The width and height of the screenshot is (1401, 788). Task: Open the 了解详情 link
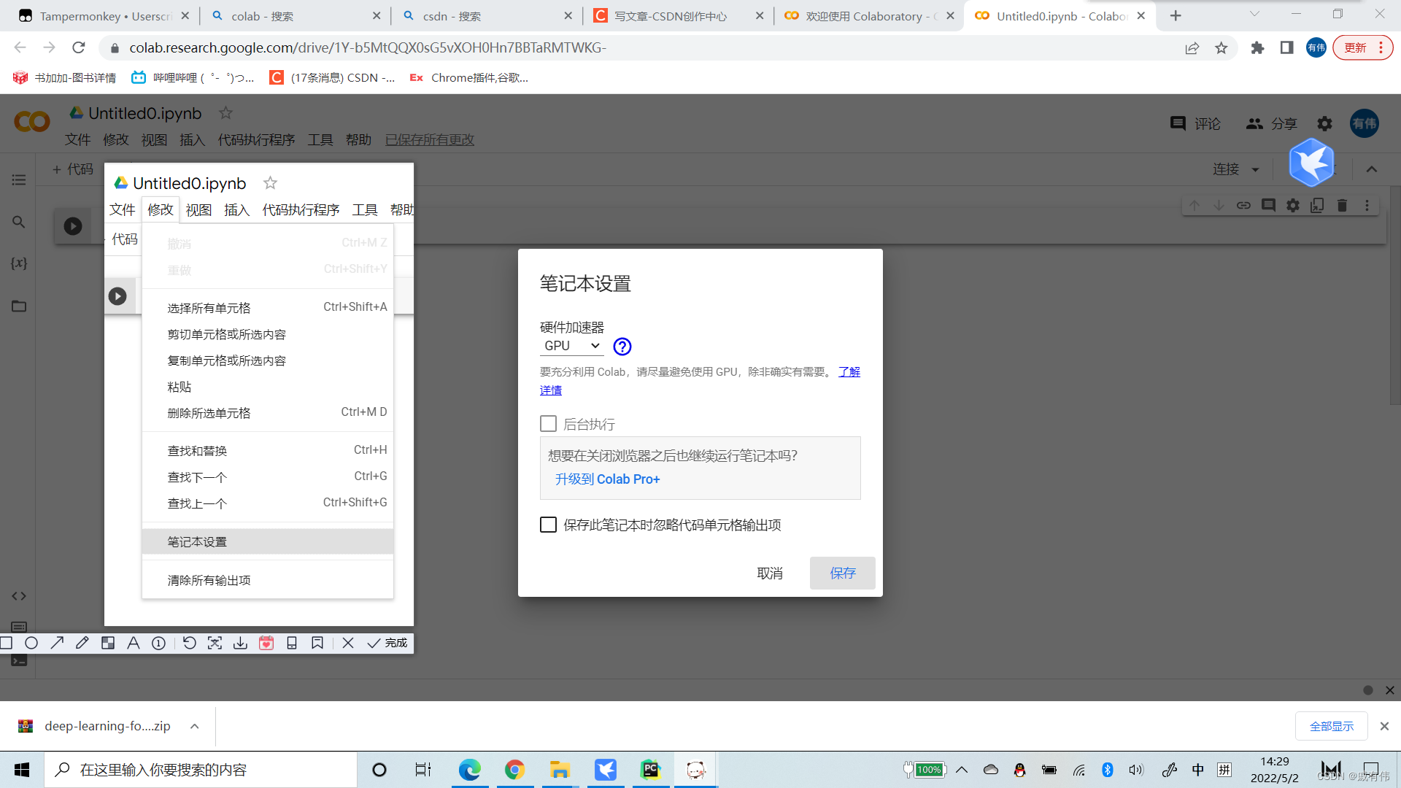pos(849,372)
